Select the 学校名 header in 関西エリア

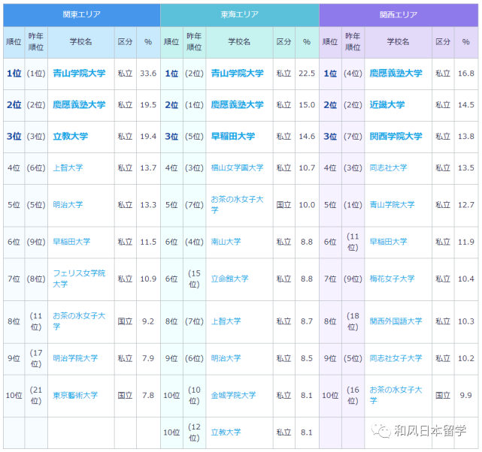point(398,42)
